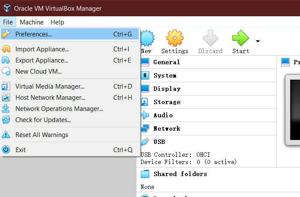The width and height of the screenshot is (300, 197).
Task: Click the VirtualBox cube logo in title bar
Action: pyautogui.click(x=7, y=8)
